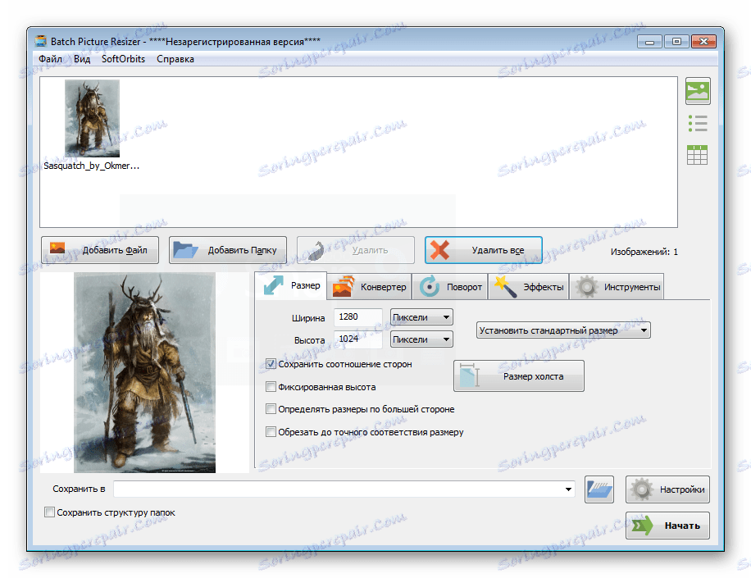Image resolution: width=751 pixels, height=578 pixels.
Task: Click the Batch Picture Resizer title icon
Action: coord(41,41)
